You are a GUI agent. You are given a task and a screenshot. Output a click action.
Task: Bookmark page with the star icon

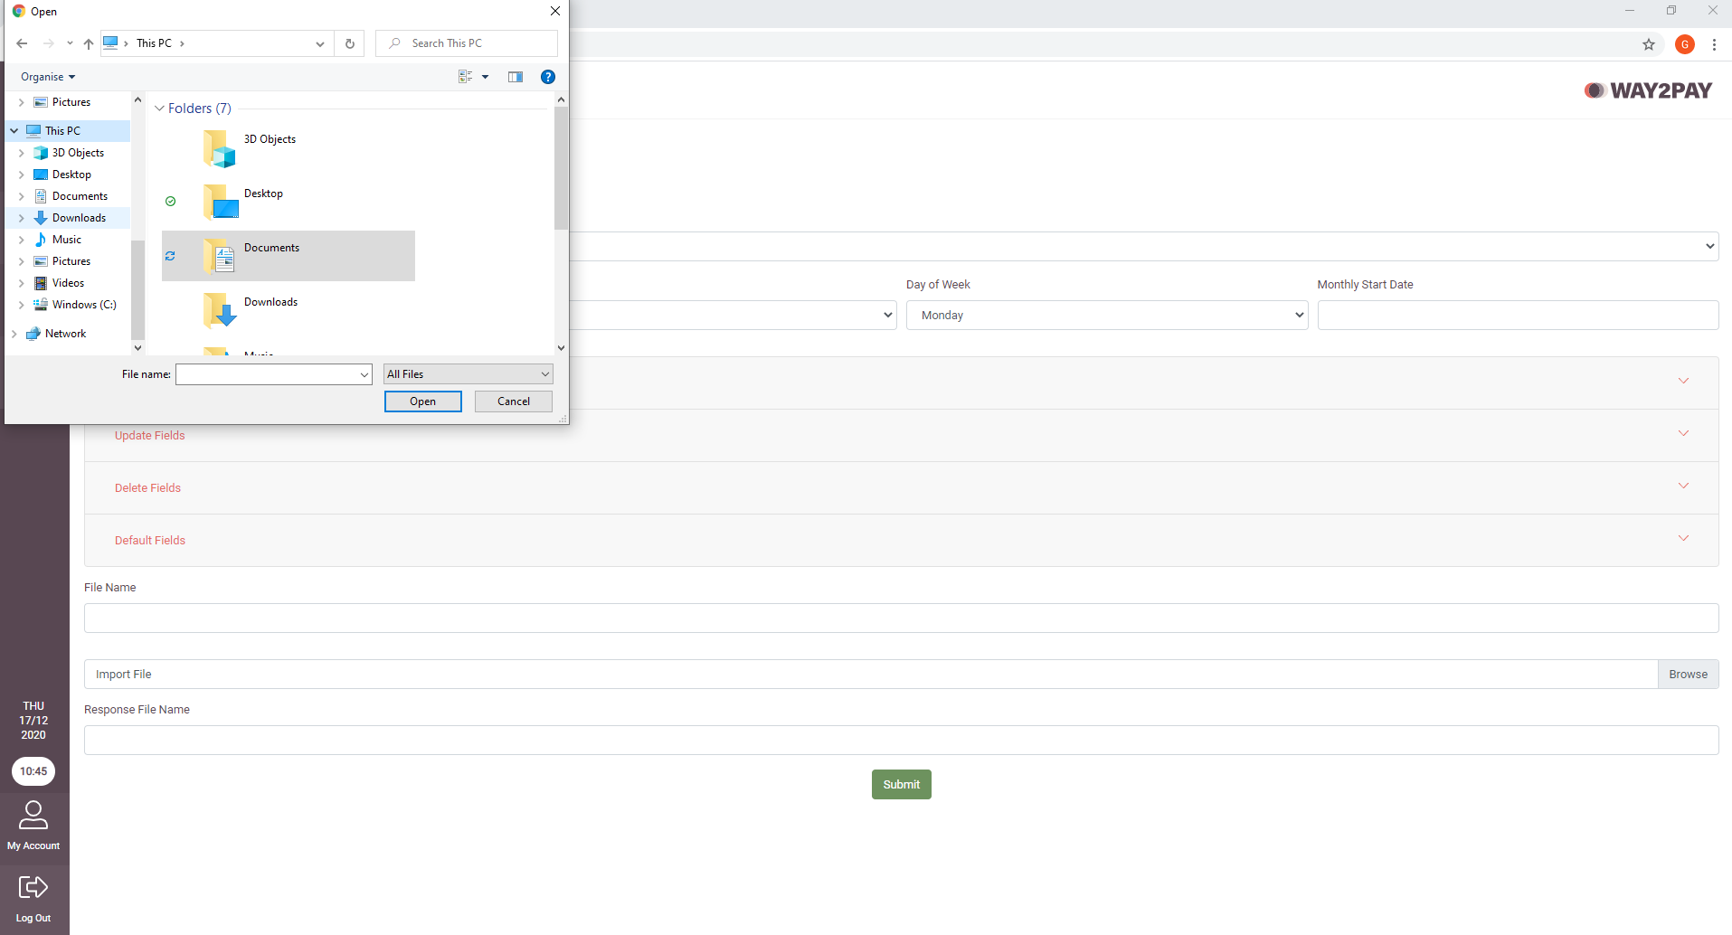click(1649, 44)
